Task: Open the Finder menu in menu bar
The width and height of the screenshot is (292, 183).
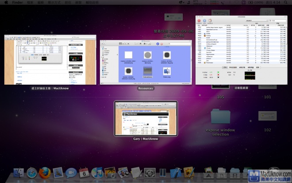Action: (x=18, y=3)
